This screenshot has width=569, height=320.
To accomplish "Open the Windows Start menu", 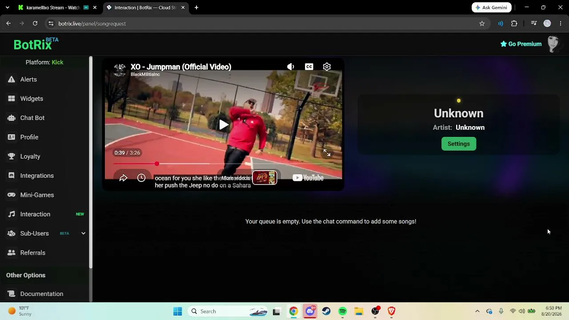I will tap(177, 312).
